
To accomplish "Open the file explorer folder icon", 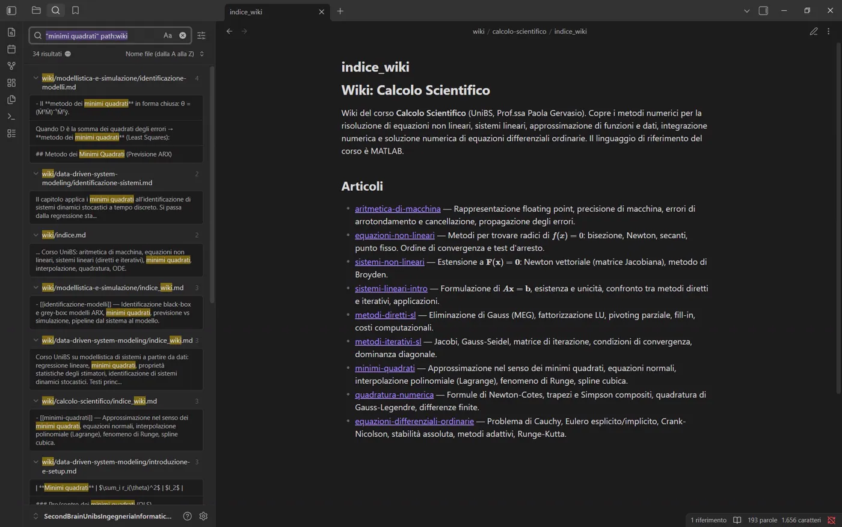I will (x=36, y=10).
